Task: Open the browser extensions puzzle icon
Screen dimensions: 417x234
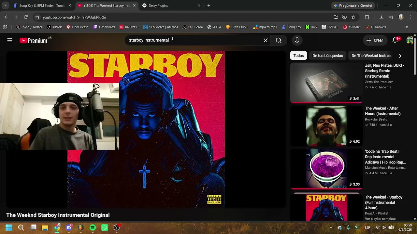Action: click(x=367, y=17)
